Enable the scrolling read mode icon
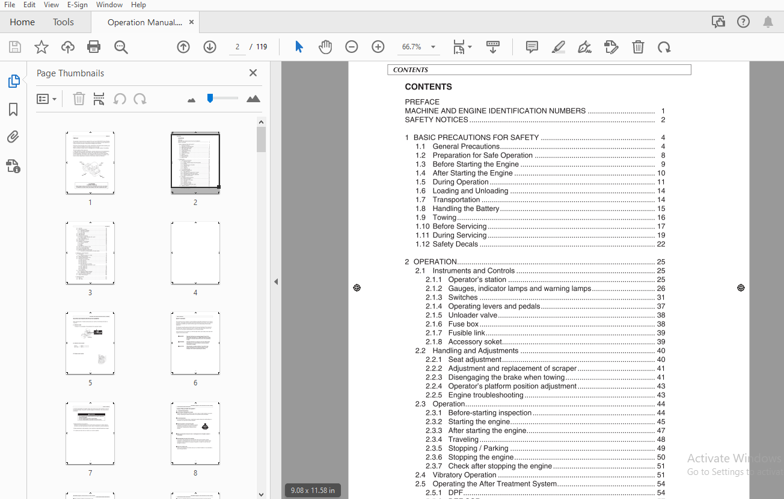 [x=492, y=47]
